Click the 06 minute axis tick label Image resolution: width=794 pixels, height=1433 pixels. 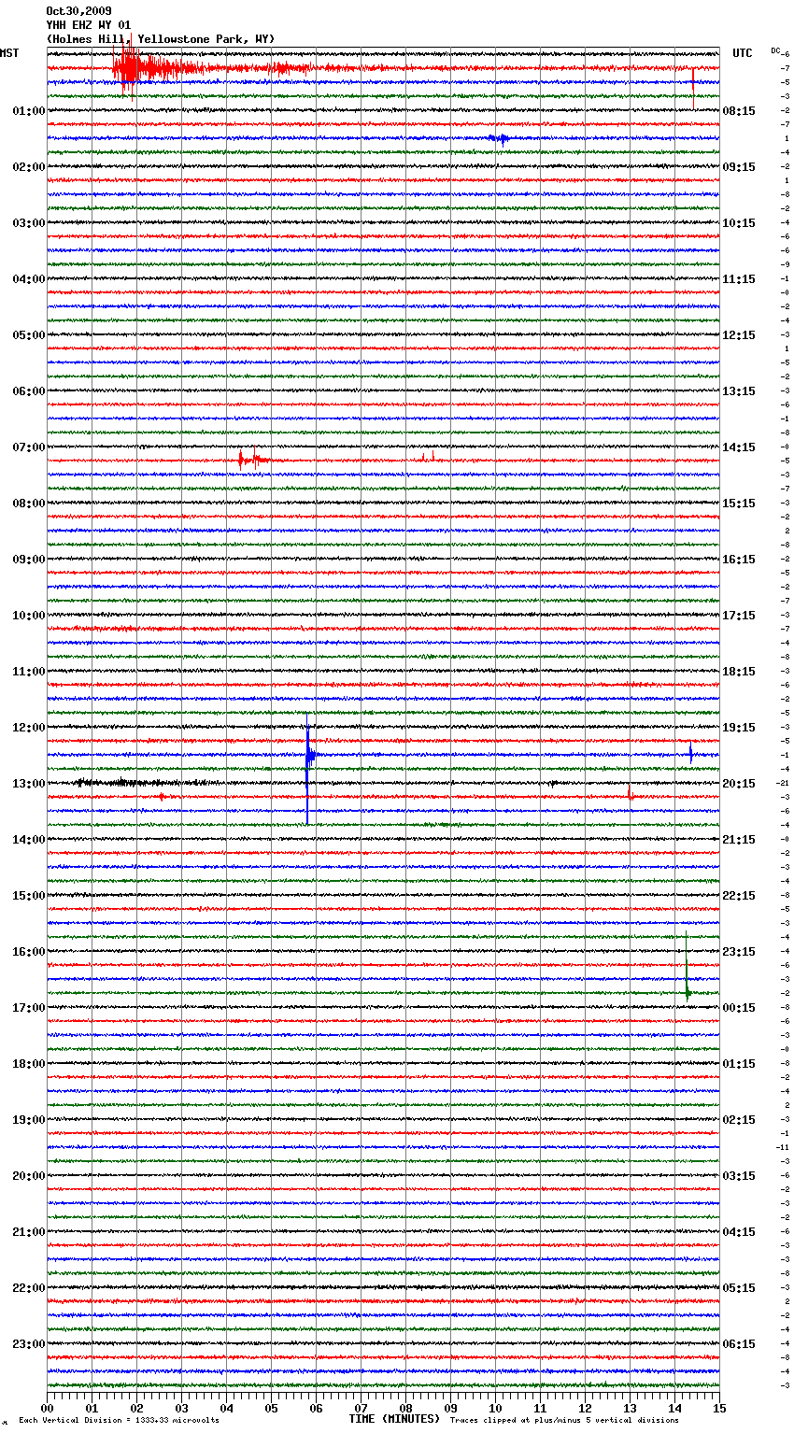pyautogui.click(x=317, y=1408)
